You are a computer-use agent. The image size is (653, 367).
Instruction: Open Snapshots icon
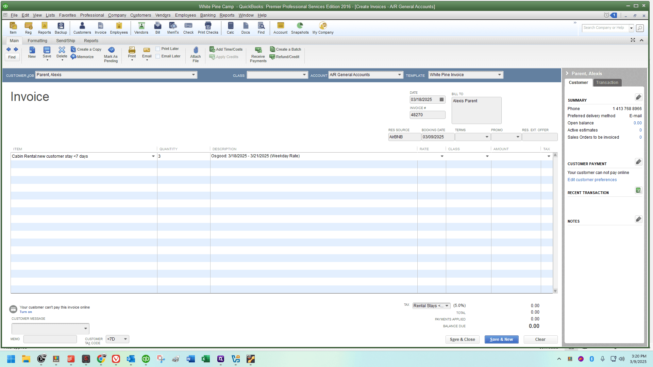point(300,28)
